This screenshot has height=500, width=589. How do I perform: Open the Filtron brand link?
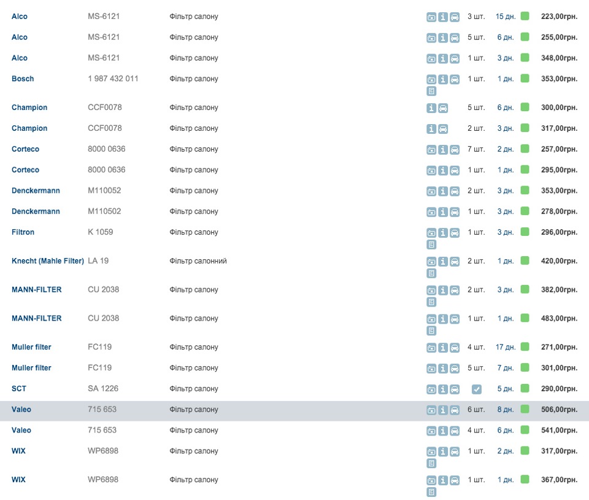click(23, 232)
